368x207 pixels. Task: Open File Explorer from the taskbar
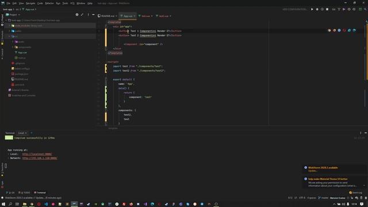coord(24,204)
